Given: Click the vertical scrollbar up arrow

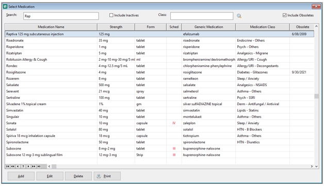Looking at the screenshot, I should (x=316, y=26).
